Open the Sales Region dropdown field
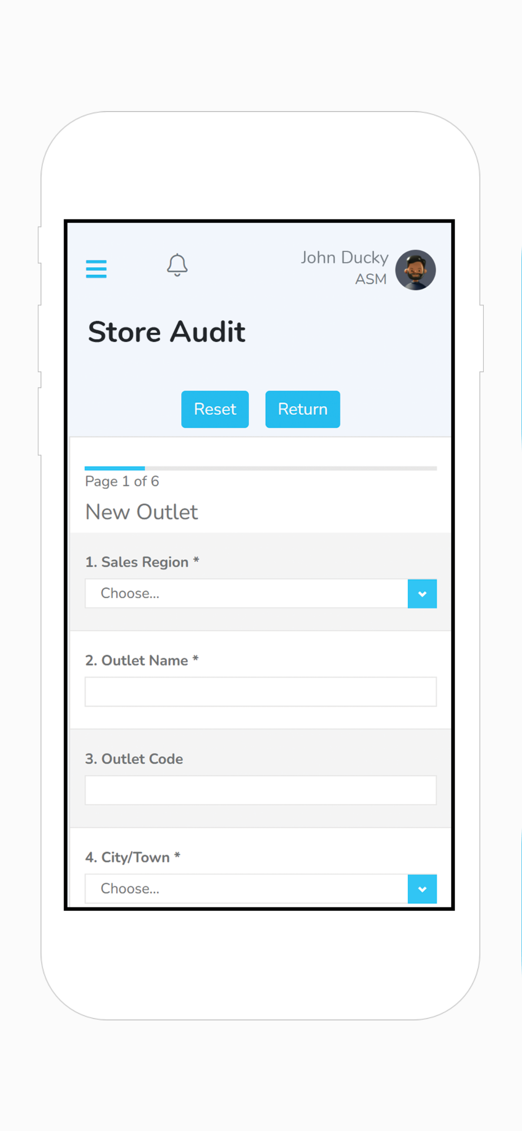 coord(261,593)
